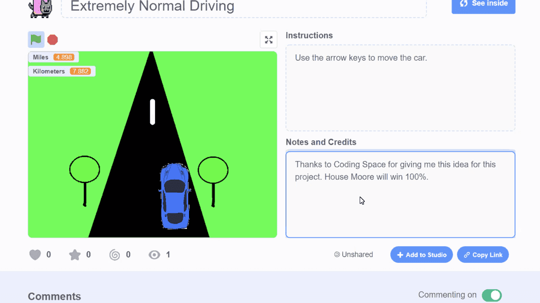Click the blue car sprite on the stage

click(x=175, y=196)
